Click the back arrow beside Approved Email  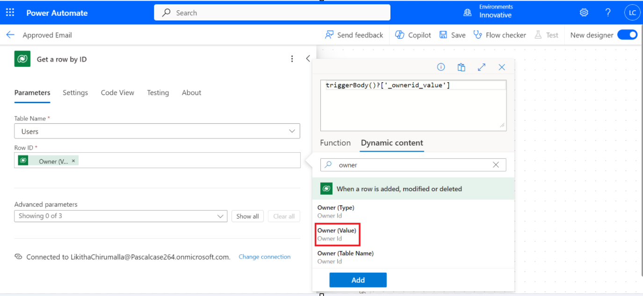(10, 35)
